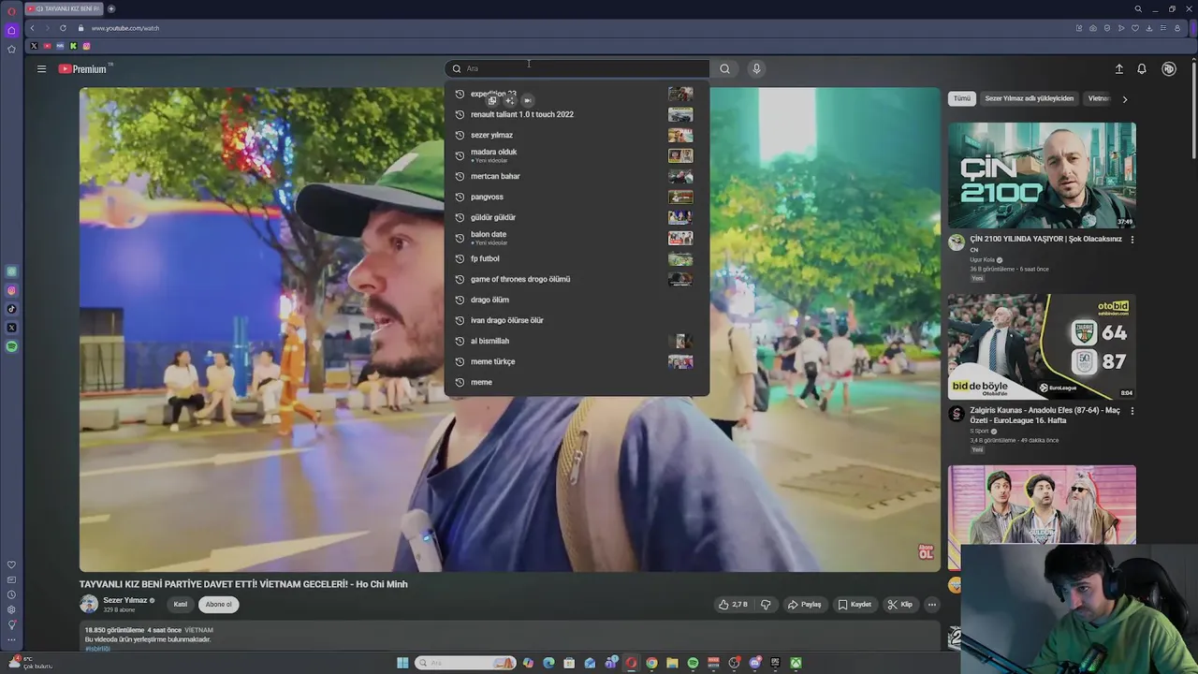Click the YouTube Premium logo
1198x674 pixels.
(x=82, y=68)
